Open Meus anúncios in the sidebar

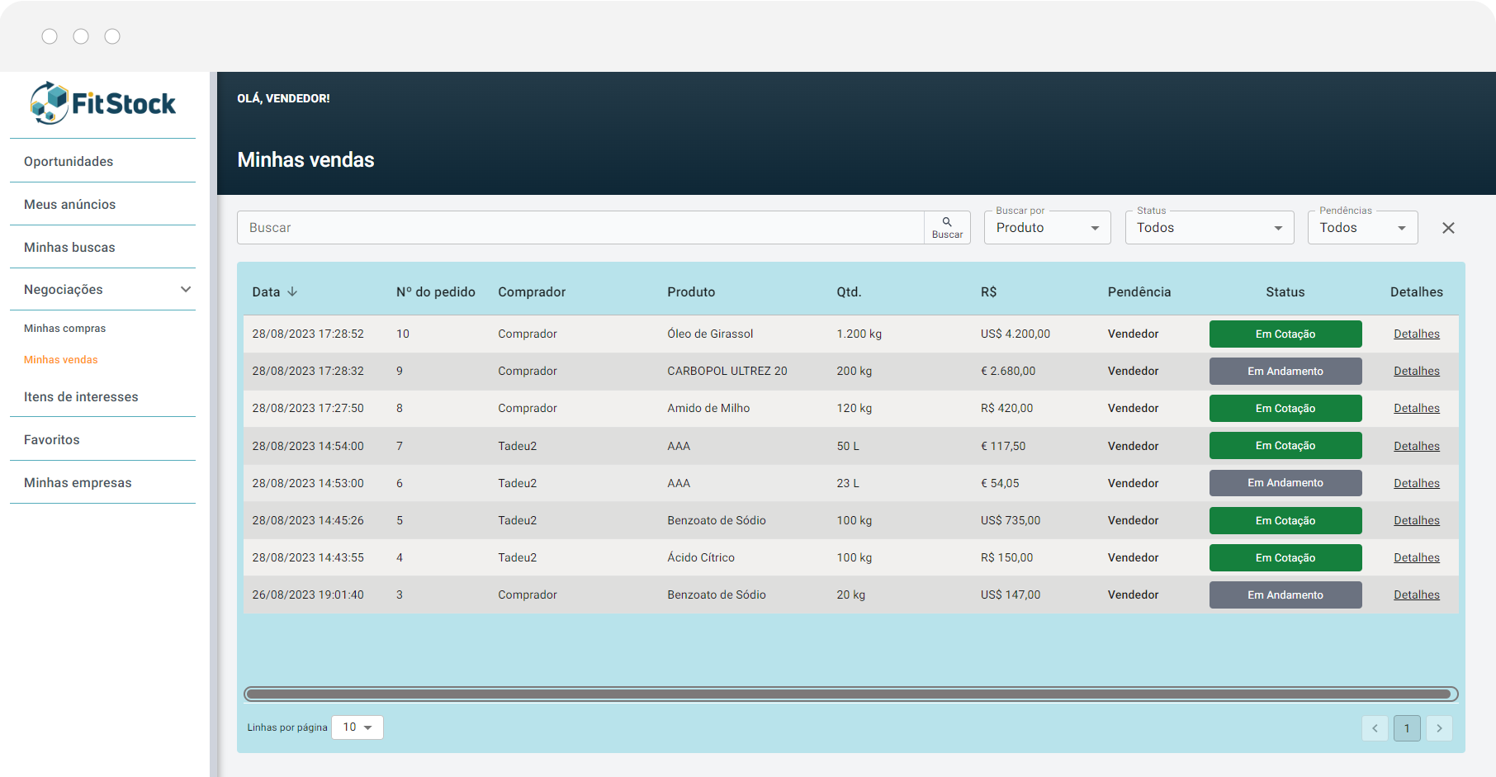[70, 205]
